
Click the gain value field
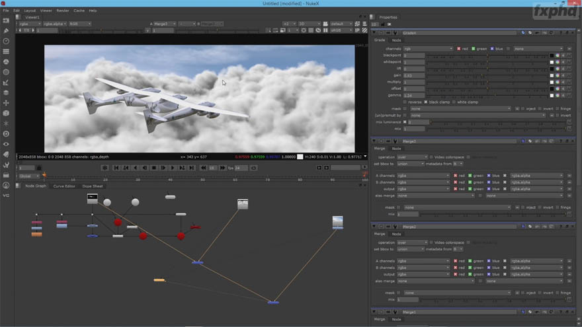point(413,75)
